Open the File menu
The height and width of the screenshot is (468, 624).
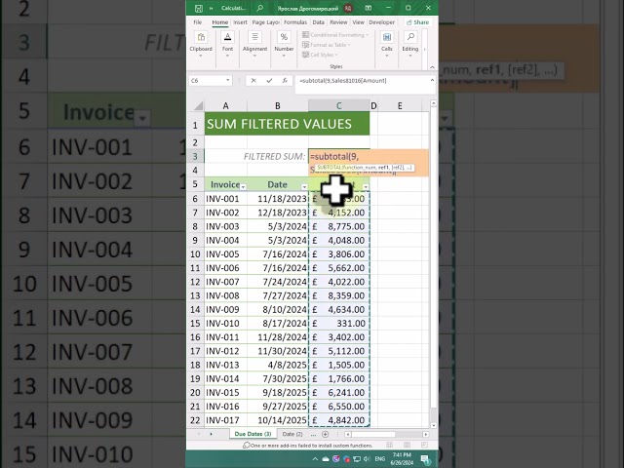[x=197, y=22]
